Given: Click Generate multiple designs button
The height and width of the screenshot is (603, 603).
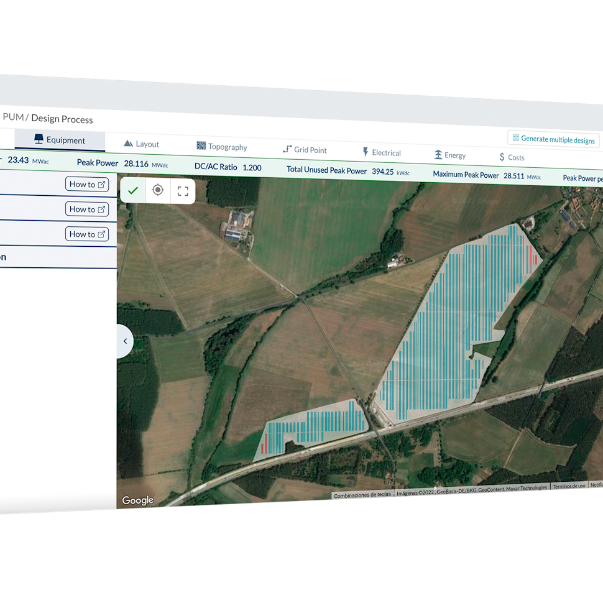Looking at the screenshot, I should tap(553, 140).
